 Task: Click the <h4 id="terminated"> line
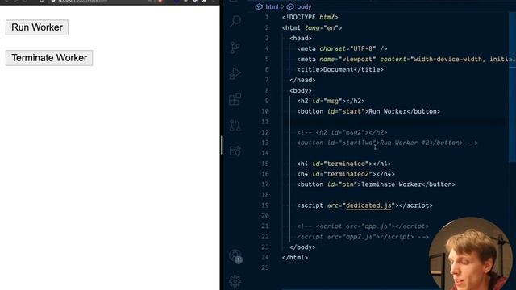[344, 164]
